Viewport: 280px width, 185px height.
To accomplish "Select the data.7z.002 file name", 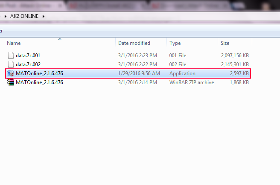I will 28,65.
